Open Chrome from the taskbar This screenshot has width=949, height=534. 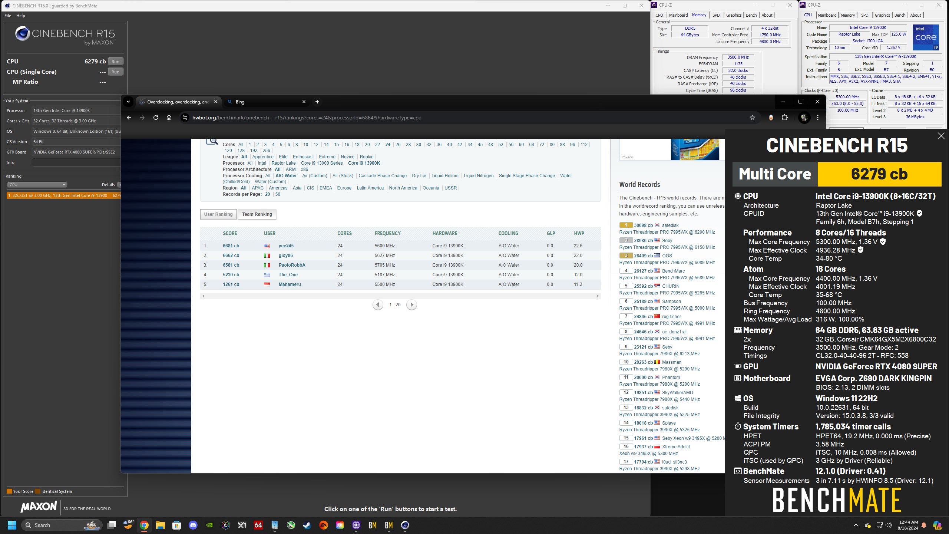pos(144,525)
